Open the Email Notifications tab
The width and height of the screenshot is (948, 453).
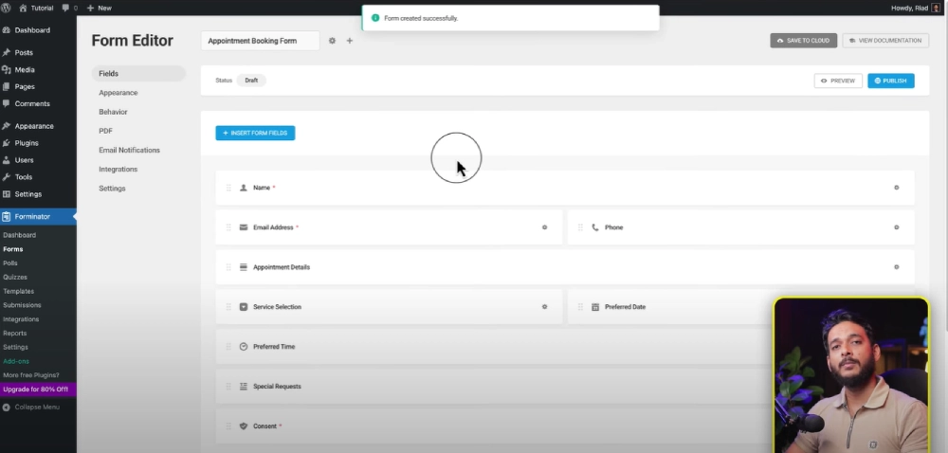point(129,150)
